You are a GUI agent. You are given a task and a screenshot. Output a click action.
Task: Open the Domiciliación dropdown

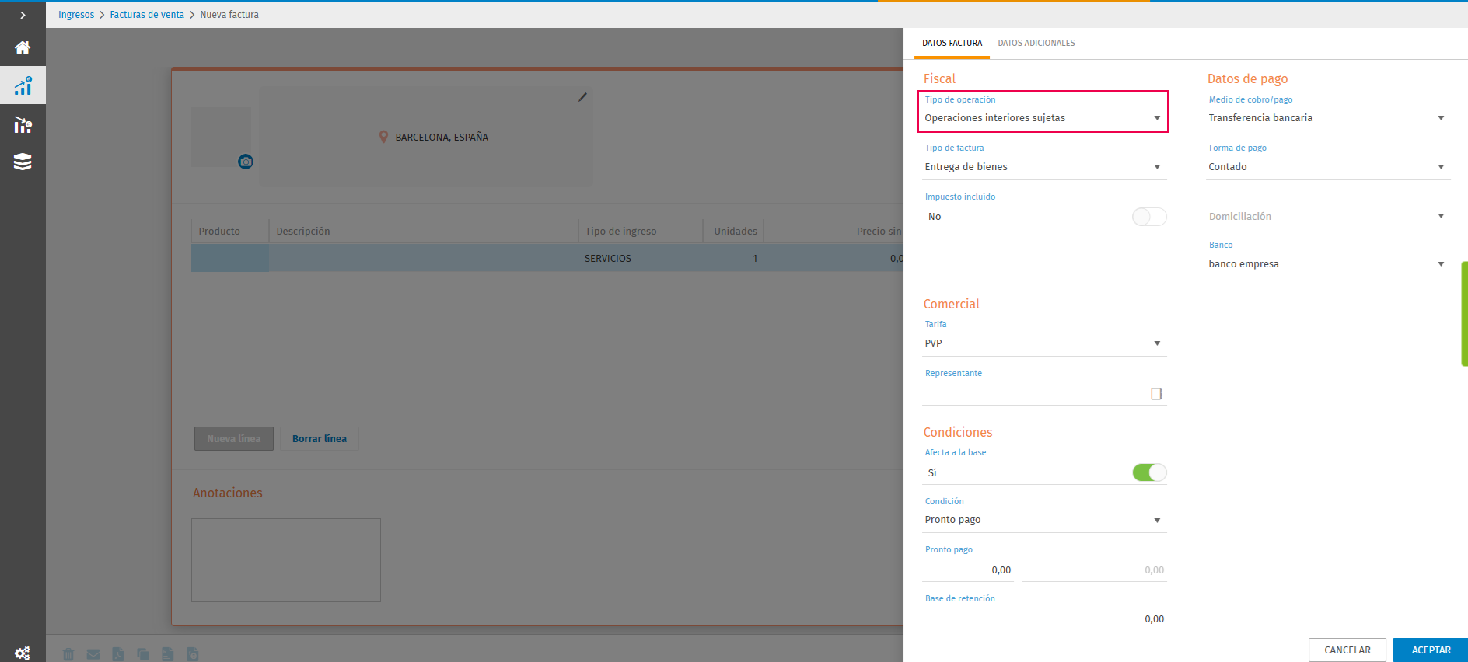click(x=1328, y=217)
